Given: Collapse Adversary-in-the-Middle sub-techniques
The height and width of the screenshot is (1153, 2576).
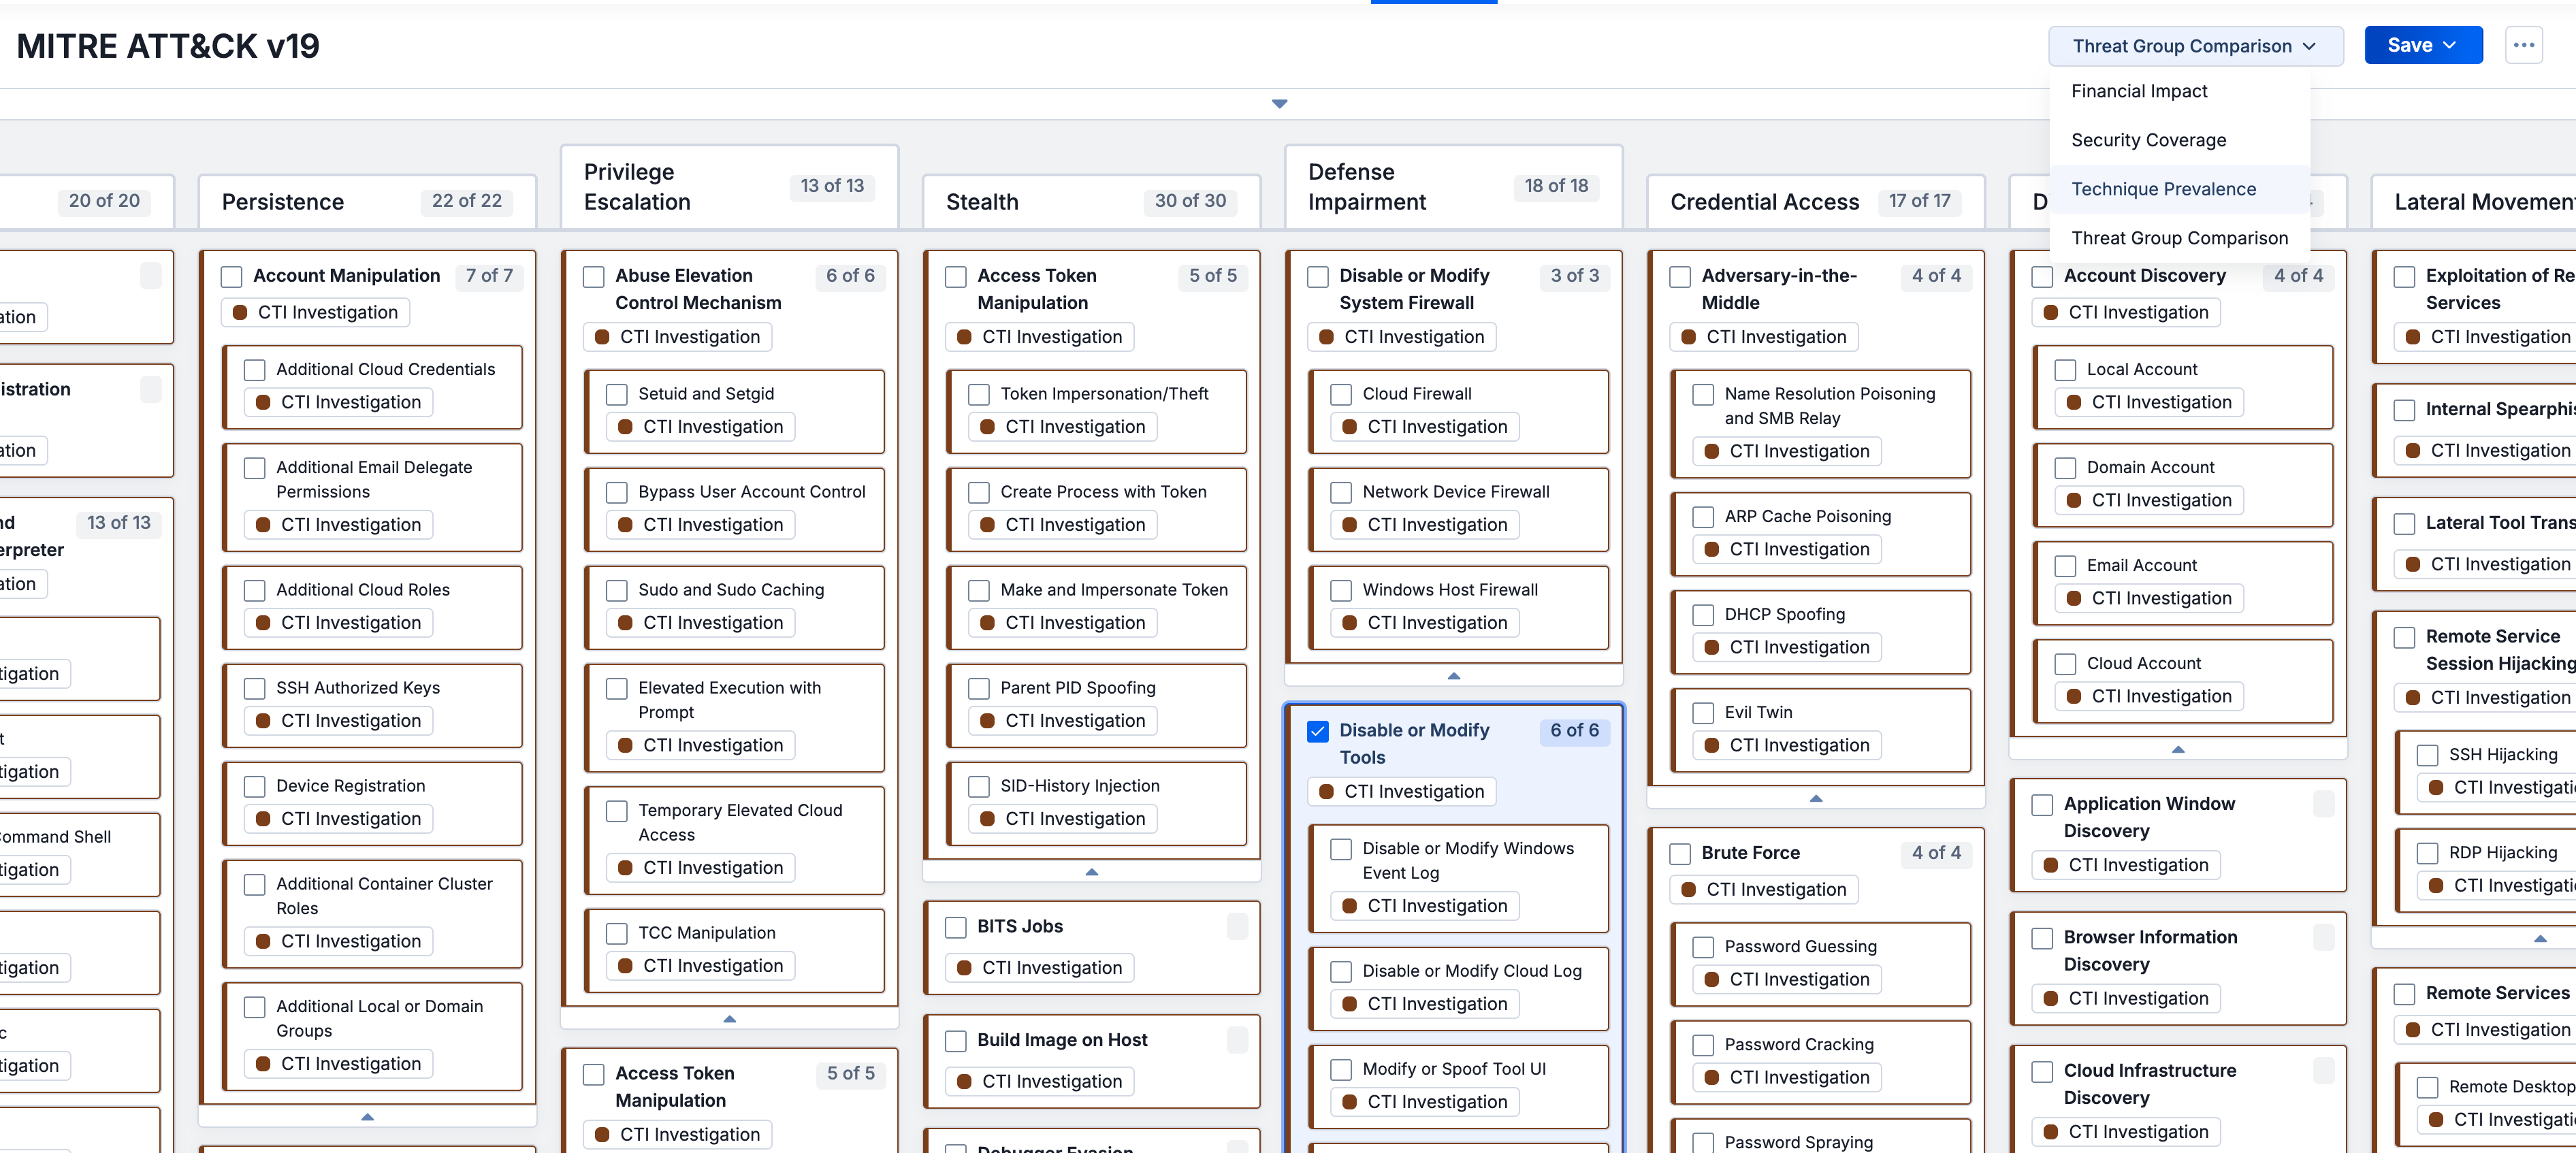Looking at the screenshot, I should click(x=1815, y=798).
